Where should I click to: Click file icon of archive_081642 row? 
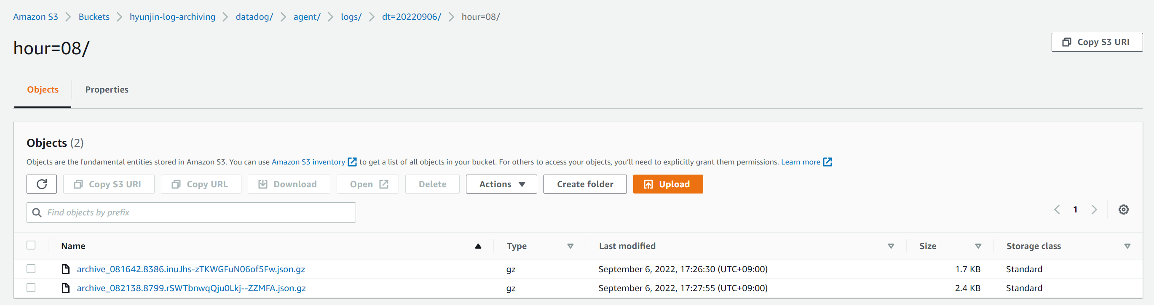pyautogui.click(x=65, y=269)
